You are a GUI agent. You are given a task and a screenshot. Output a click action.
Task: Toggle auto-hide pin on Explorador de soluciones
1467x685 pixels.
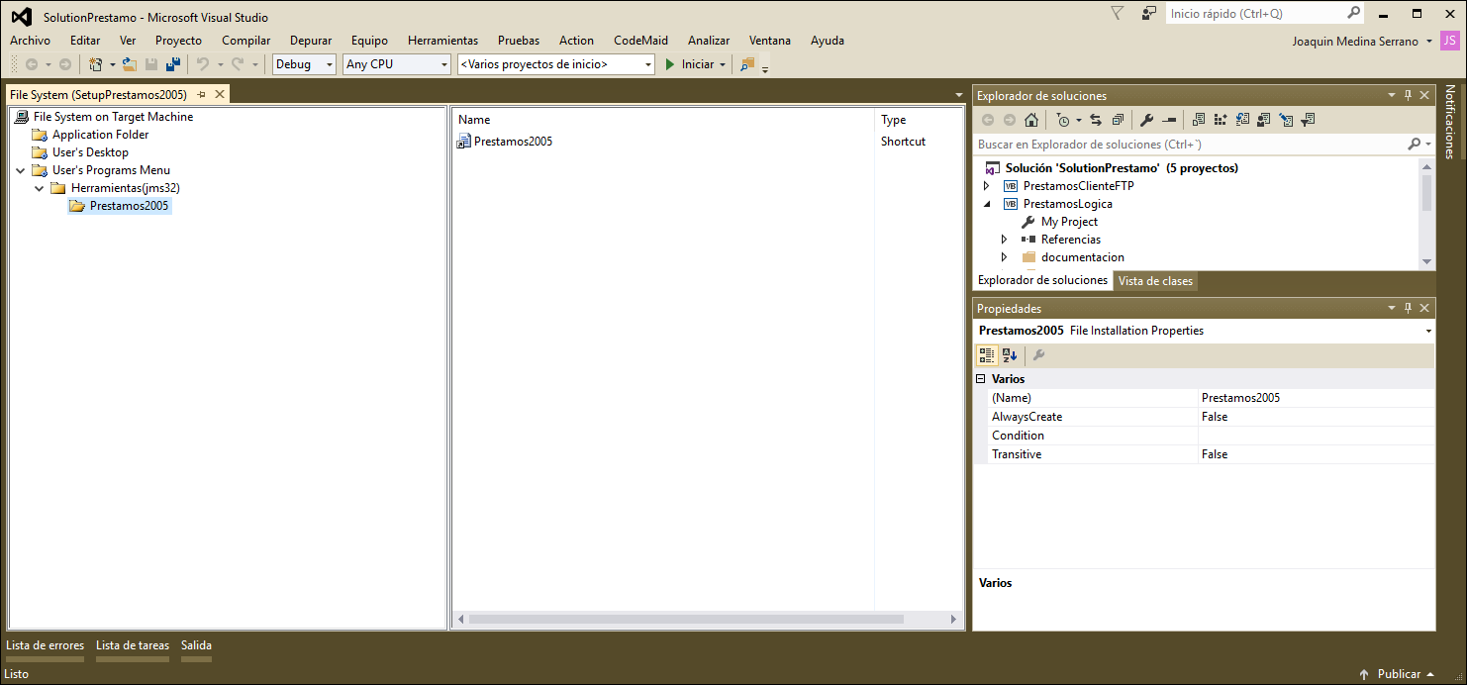coord(1408,95)
